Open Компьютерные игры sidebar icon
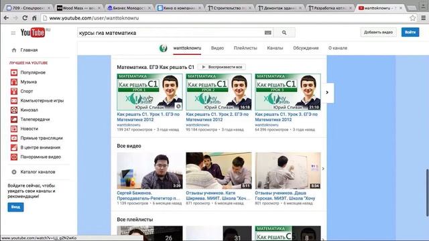This screenshot has height=241, width=429. pos(14,100)
